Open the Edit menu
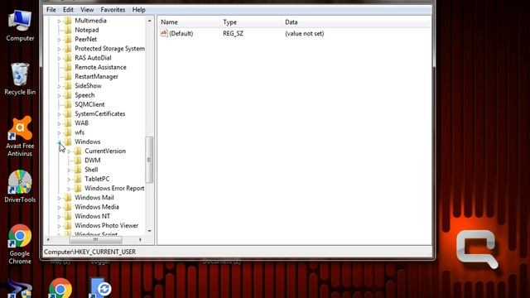This screenshot has height=298, width=530. 68,10
